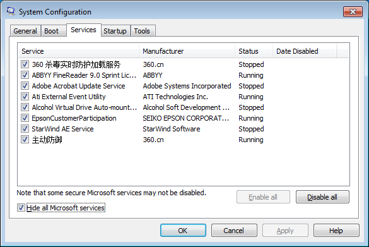
Task: Toggle Ati External Event Utility checkbox
Action: click(25, 97)
